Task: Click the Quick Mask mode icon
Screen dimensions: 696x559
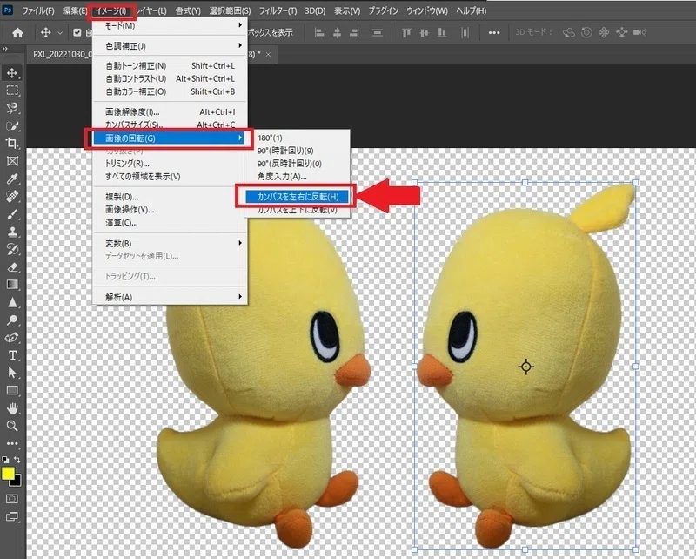Action: pos(12,499)
